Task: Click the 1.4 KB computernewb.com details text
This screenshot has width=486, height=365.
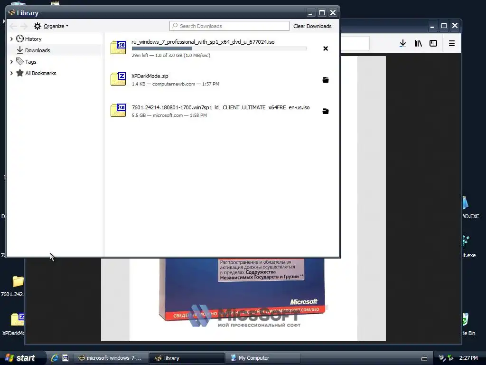Action: 176,84
